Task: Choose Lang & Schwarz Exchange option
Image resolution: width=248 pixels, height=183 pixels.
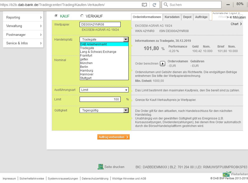Action: coord(104,52)
